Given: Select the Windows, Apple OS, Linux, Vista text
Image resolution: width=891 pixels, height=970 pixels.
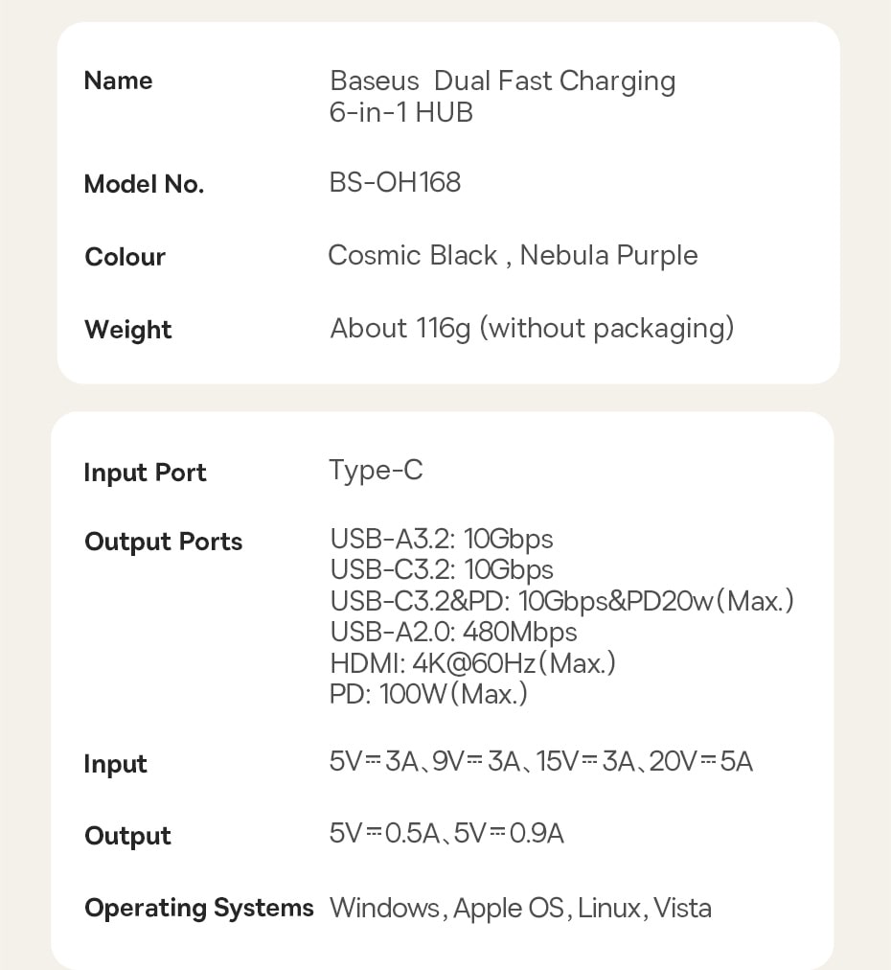Looking at the screenshot, I should coord(520,908).
